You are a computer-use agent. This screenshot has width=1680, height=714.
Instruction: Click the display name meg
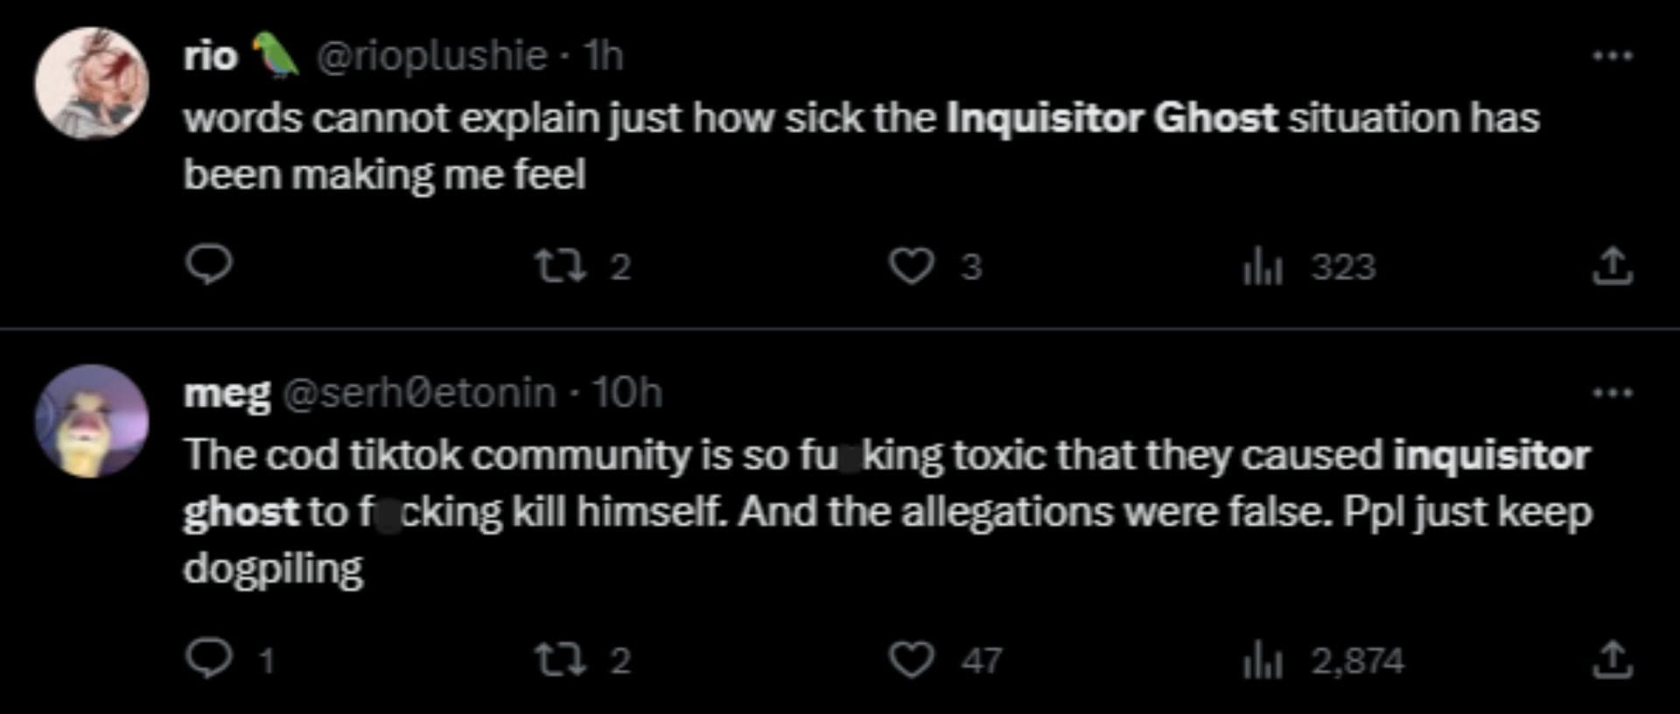click(227, 393)
